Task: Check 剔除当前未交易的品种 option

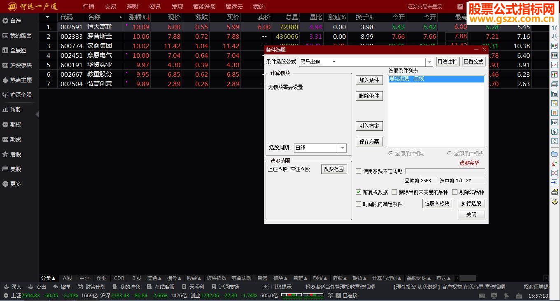Action: [394, 192]
